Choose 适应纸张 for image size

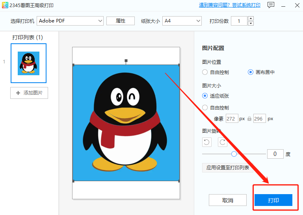(x=205, y=95)
